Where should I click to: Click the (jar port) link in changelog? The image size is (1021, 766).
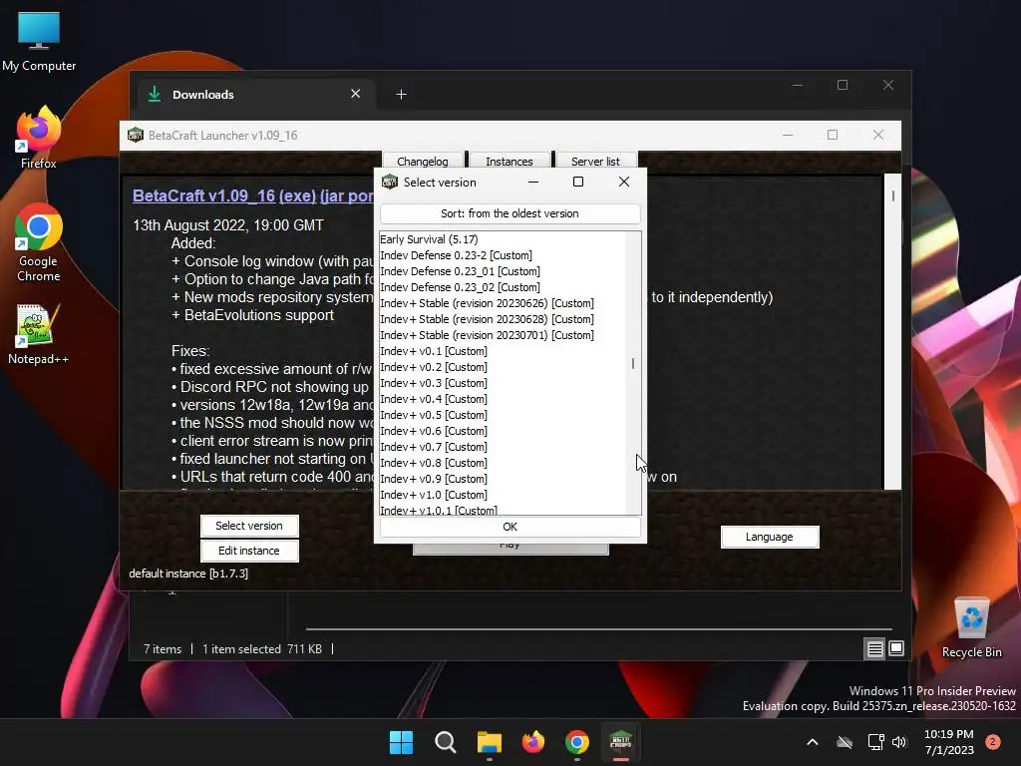tap(347, 195)
